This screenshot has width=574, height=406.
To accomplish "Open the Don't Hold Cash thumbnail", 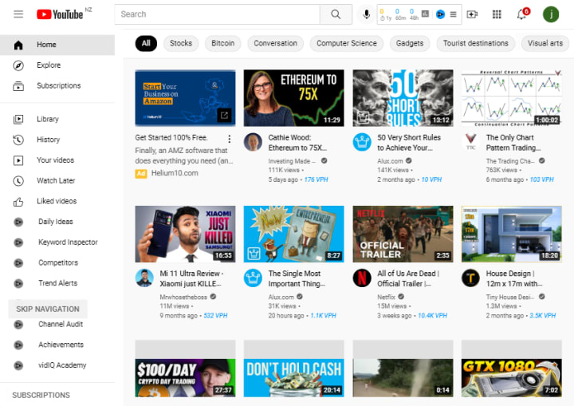I will tap(293, 378).
